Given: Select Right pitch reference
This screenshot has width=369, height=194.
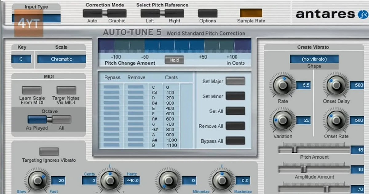Looking at the screenshot, I should point(174,13).
